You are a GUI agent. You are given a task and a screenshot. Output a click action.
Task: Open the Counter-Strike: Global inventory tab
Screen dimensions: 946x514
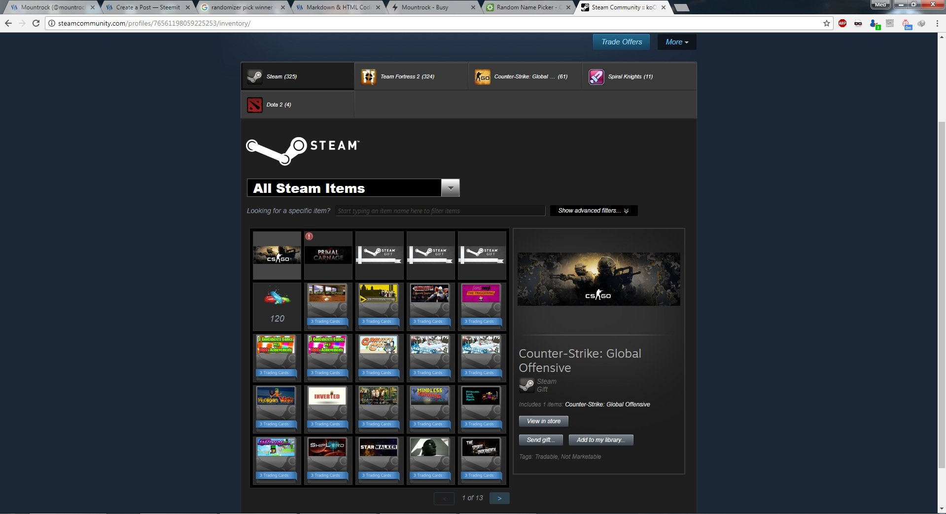(525, 76)
